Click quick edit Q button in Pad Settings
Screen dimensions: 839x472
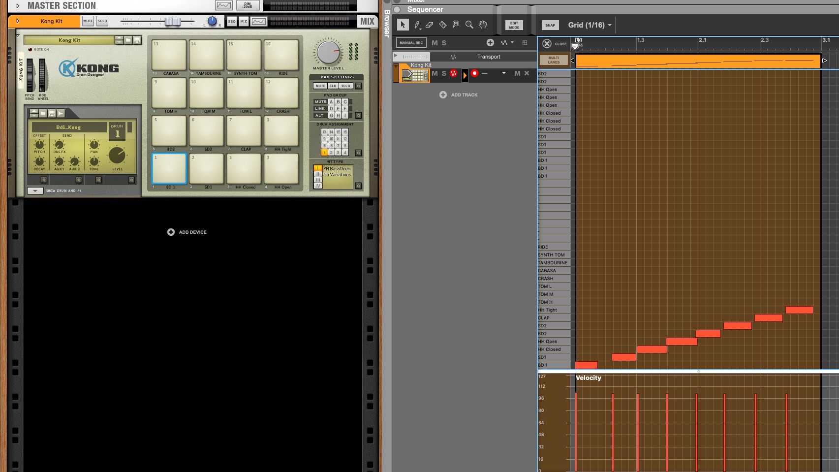[358, 86]
